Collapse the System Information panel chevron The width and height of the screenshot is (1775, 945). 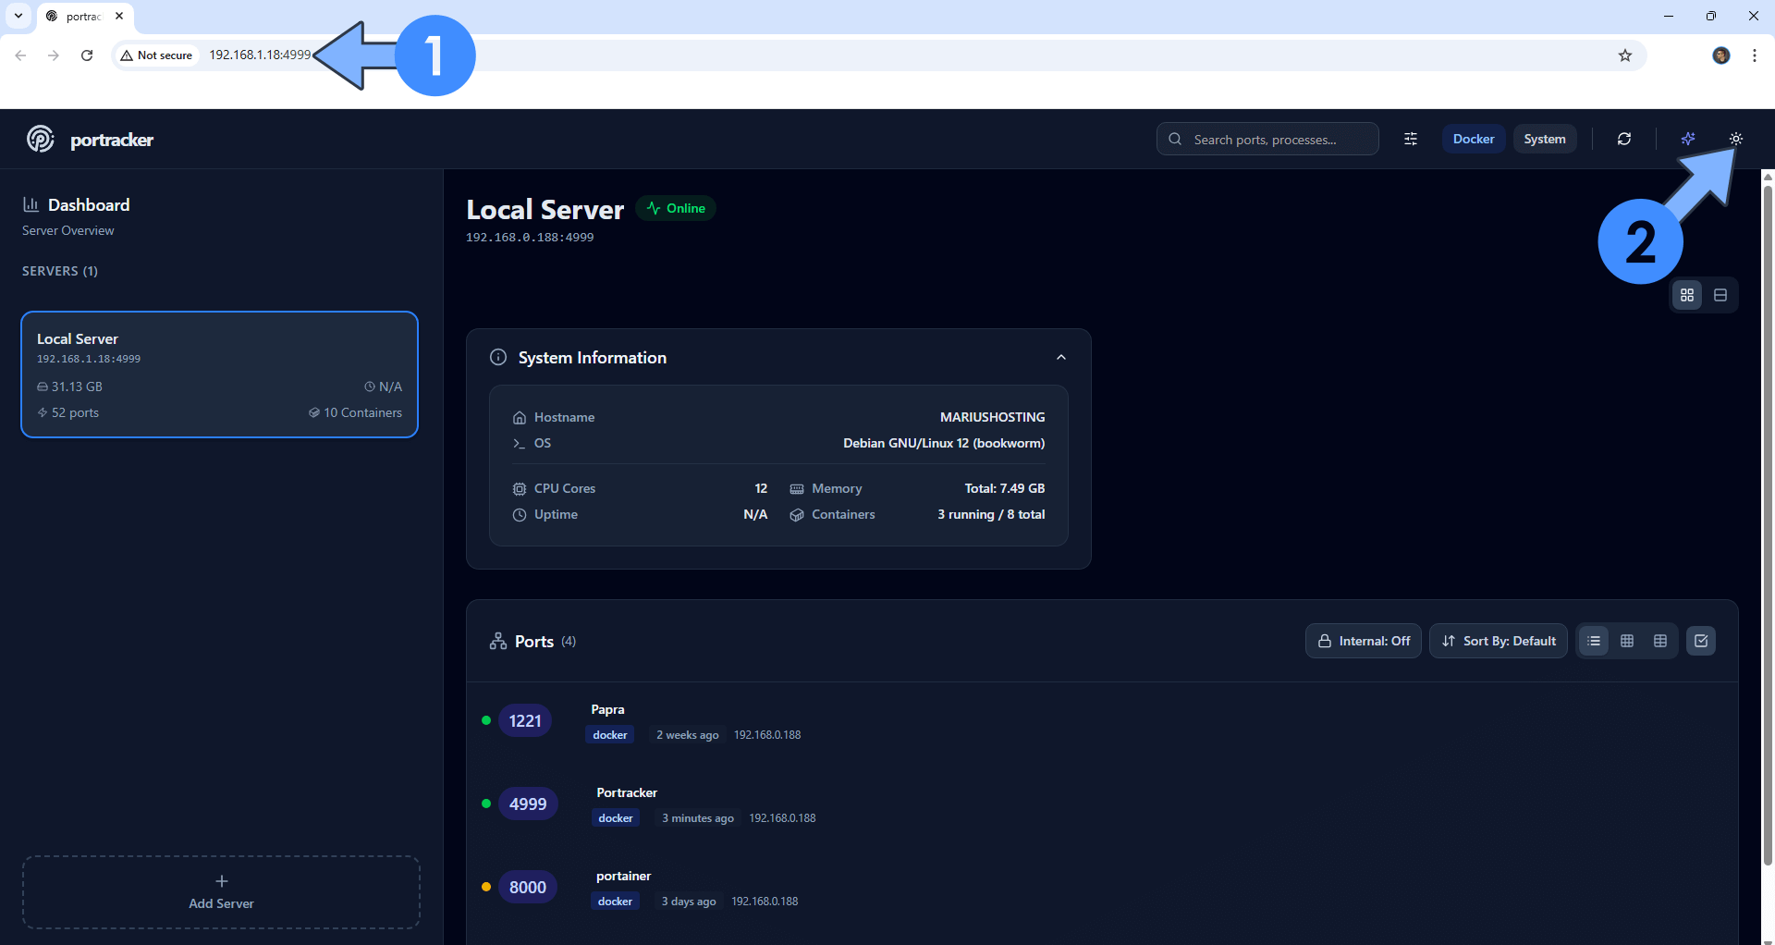[x=1061, y=357]
